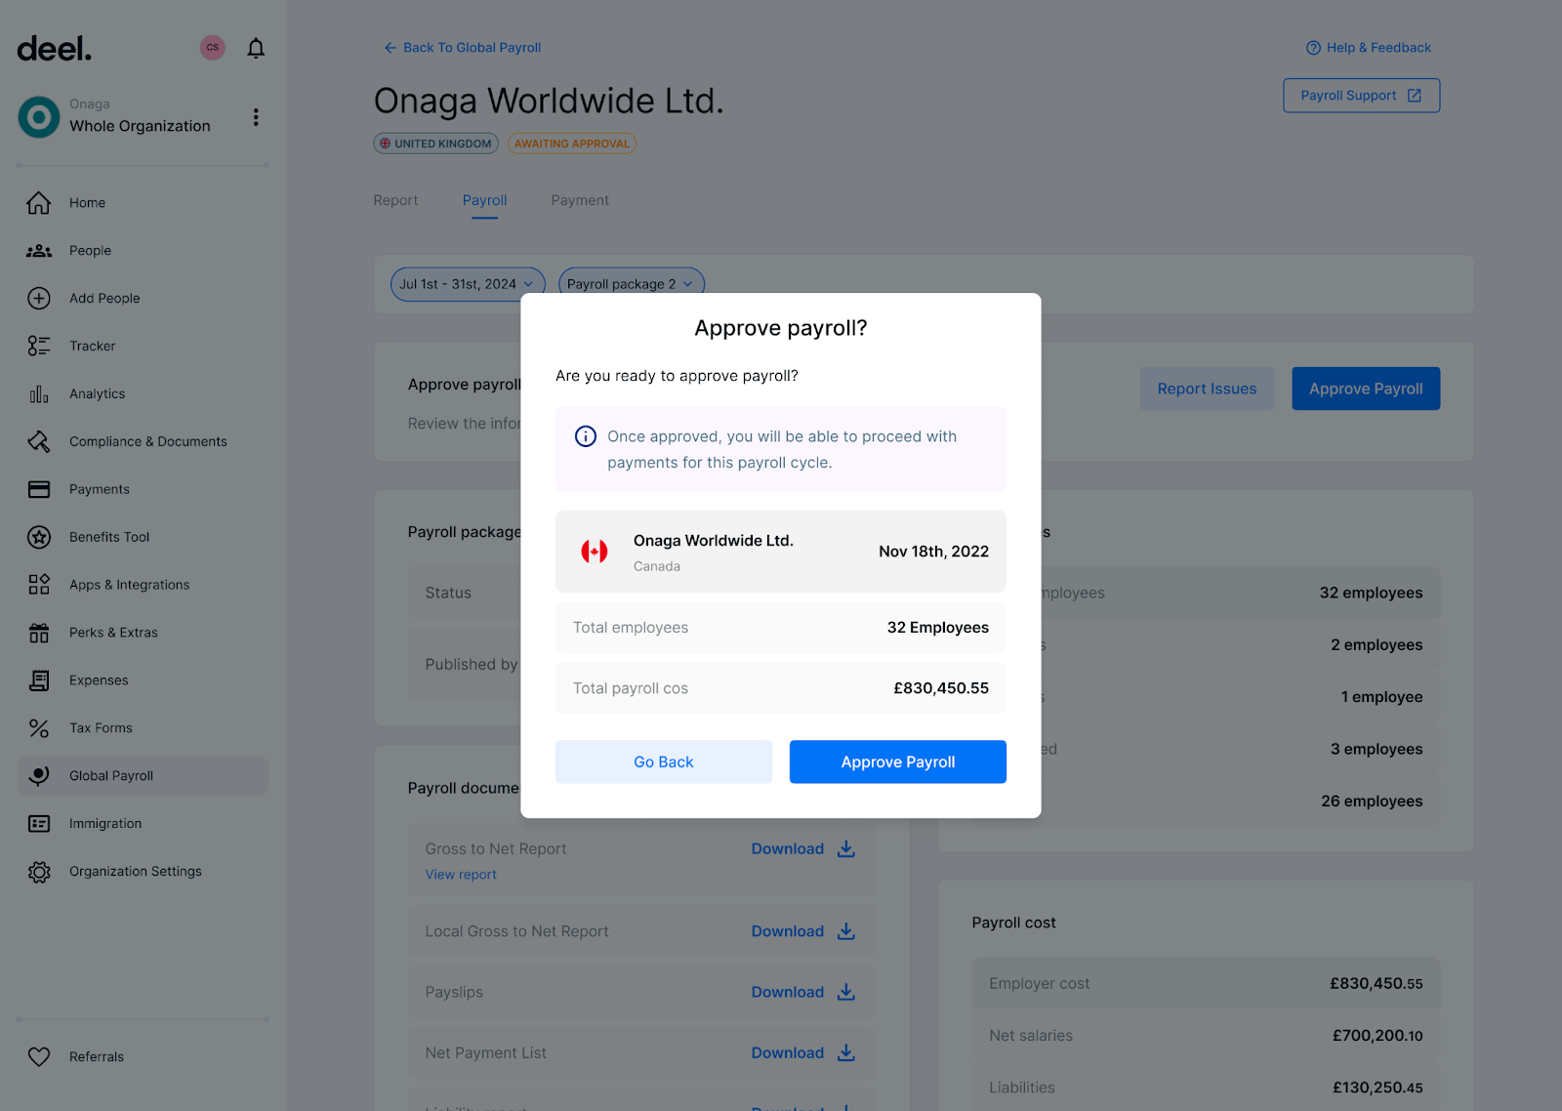
Task: Click the Benefits Tool star icon
Action: pos(39,538)
